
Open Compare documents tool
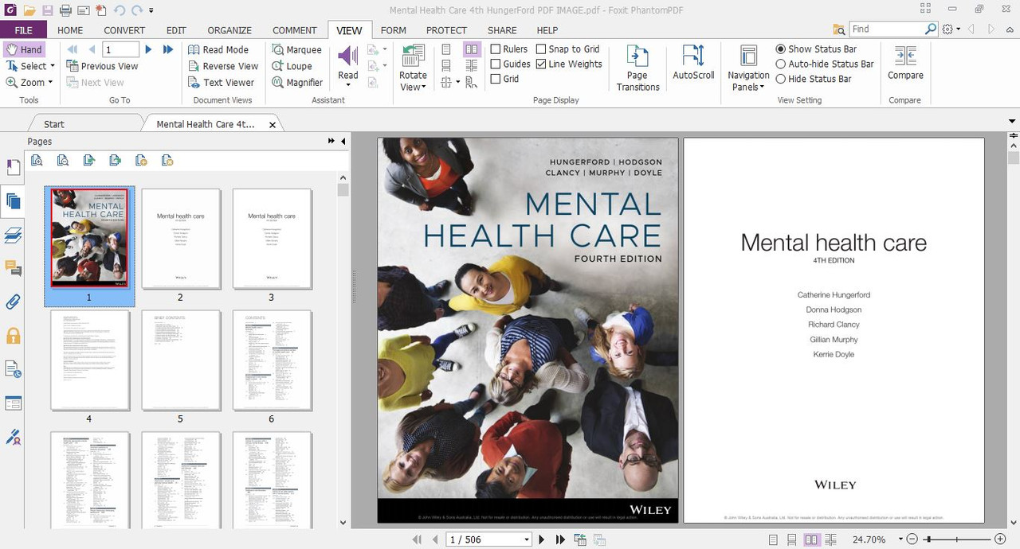(x=905, y=62)
